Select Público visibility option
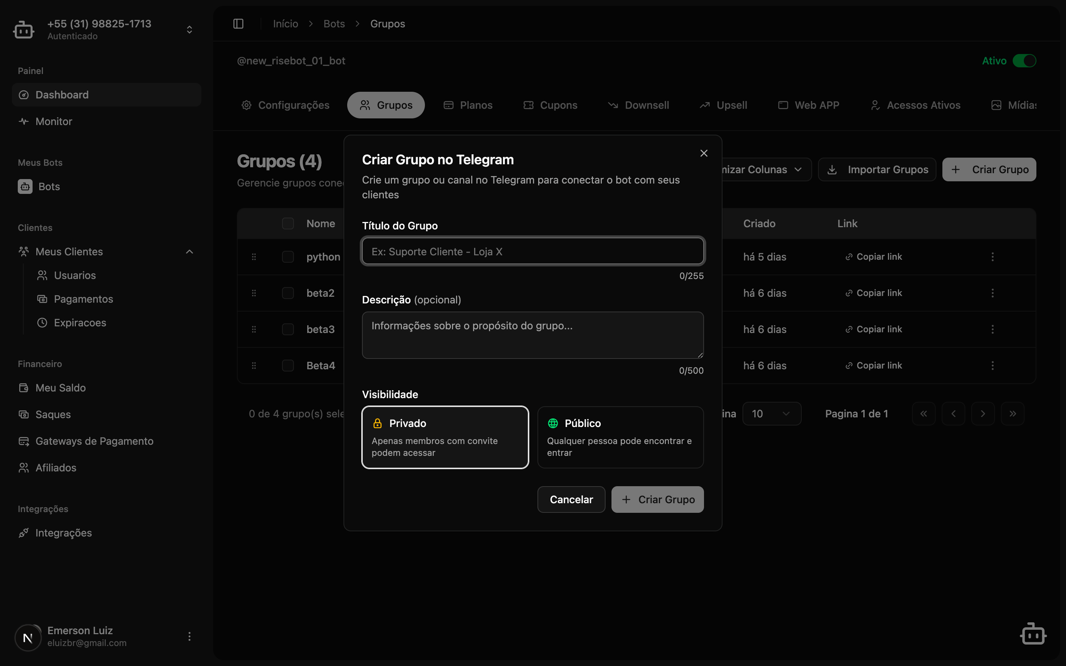Image resolution: width=1066 pixels, height=666 pixels. 620,437
